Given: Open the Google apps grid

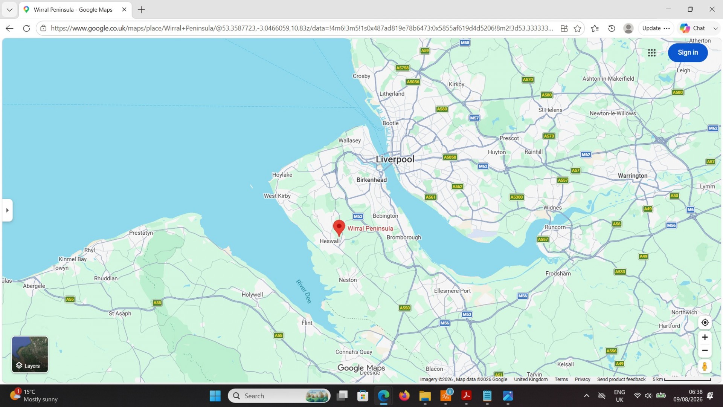Looking at the screenshot, I should point(652,53).
